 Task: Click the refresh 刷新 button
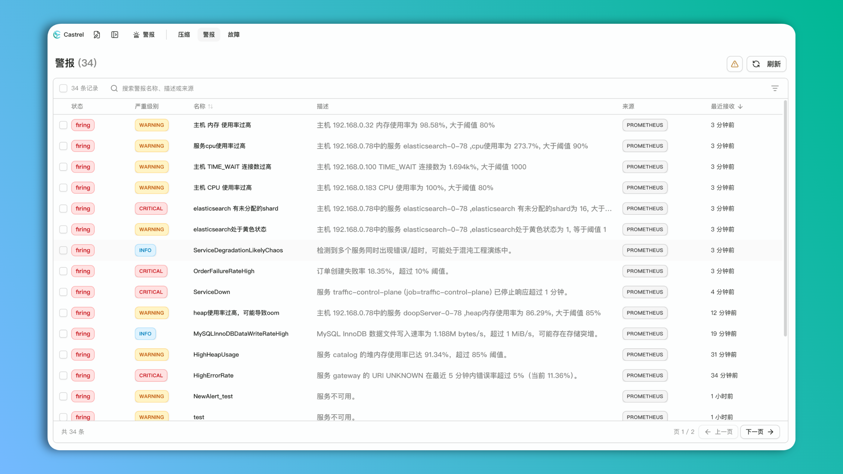point(766,64)
